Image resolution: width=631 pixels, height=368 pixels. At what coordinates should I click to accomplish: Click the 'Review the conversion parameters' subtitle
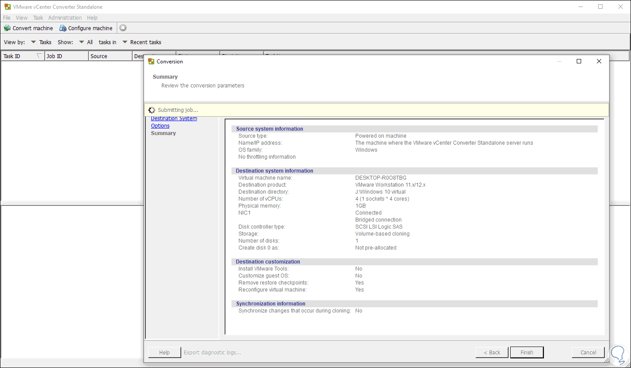tap(203, 86)
